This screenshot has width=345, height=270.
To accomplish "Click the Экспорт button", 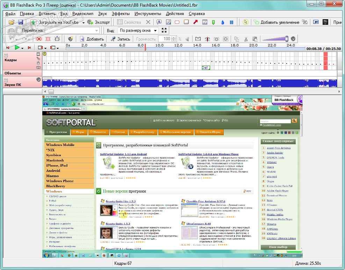I will [x=98, y=22].
